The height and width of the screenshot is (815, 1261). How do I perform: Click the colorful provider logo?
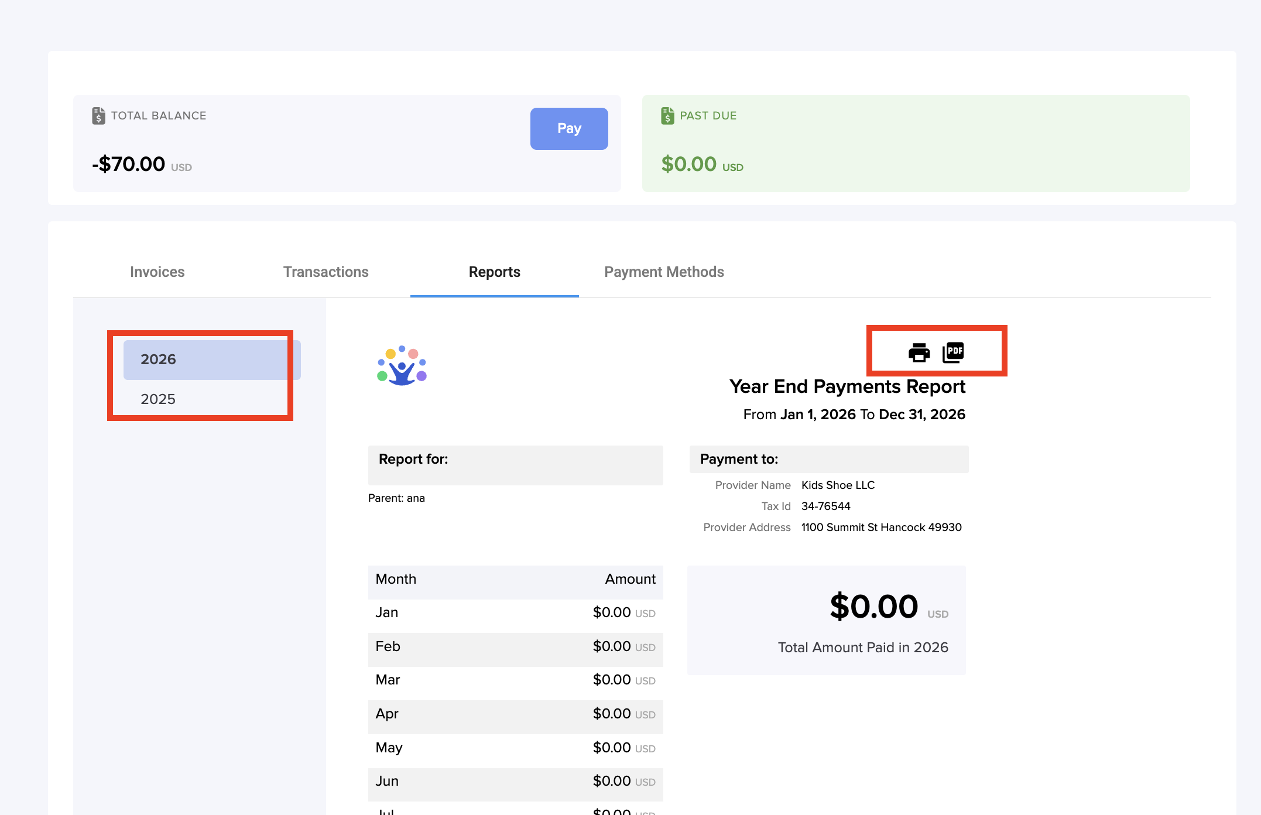pos(402,366)
